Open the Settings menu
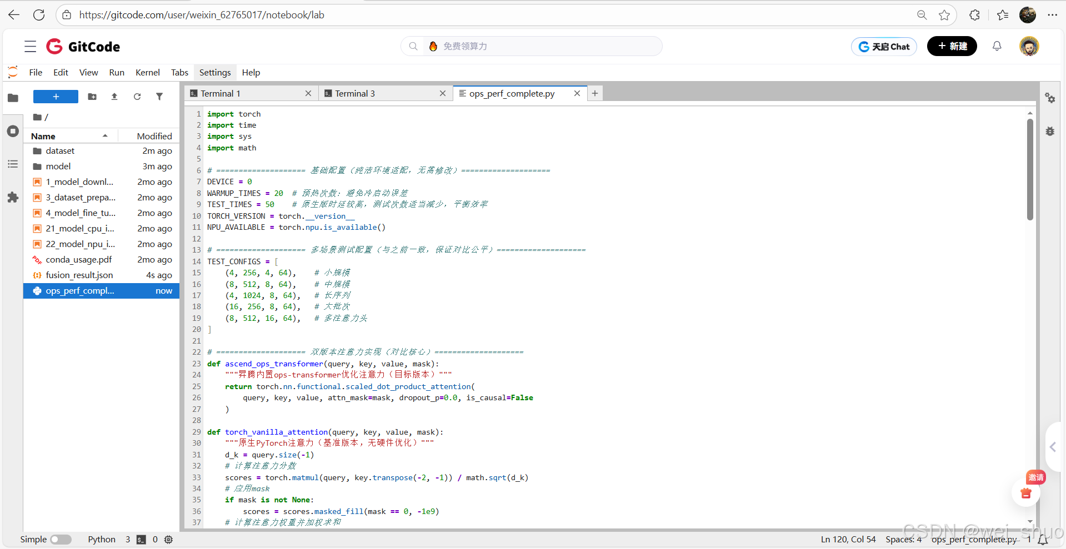1066x549 pixels. tap(215, 73)
